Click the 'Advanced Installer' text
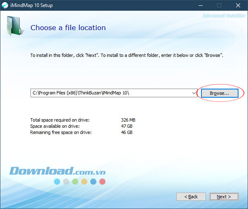This screenshot has height=209, width=248. click(x=224, y=16)
